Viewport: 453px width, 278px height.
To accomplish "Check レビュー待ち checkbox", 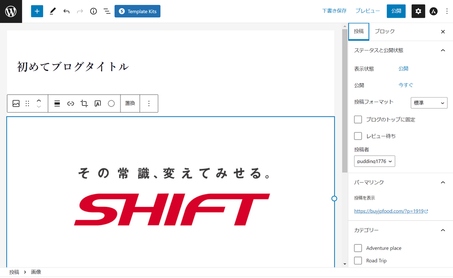I will [358, 136].
